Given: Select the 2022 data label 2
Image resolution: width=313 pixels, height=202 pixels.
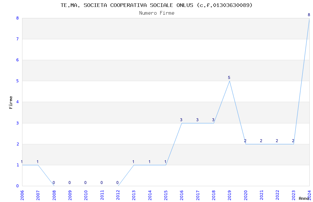Looking at the screenshot, I should click(277, 141).
